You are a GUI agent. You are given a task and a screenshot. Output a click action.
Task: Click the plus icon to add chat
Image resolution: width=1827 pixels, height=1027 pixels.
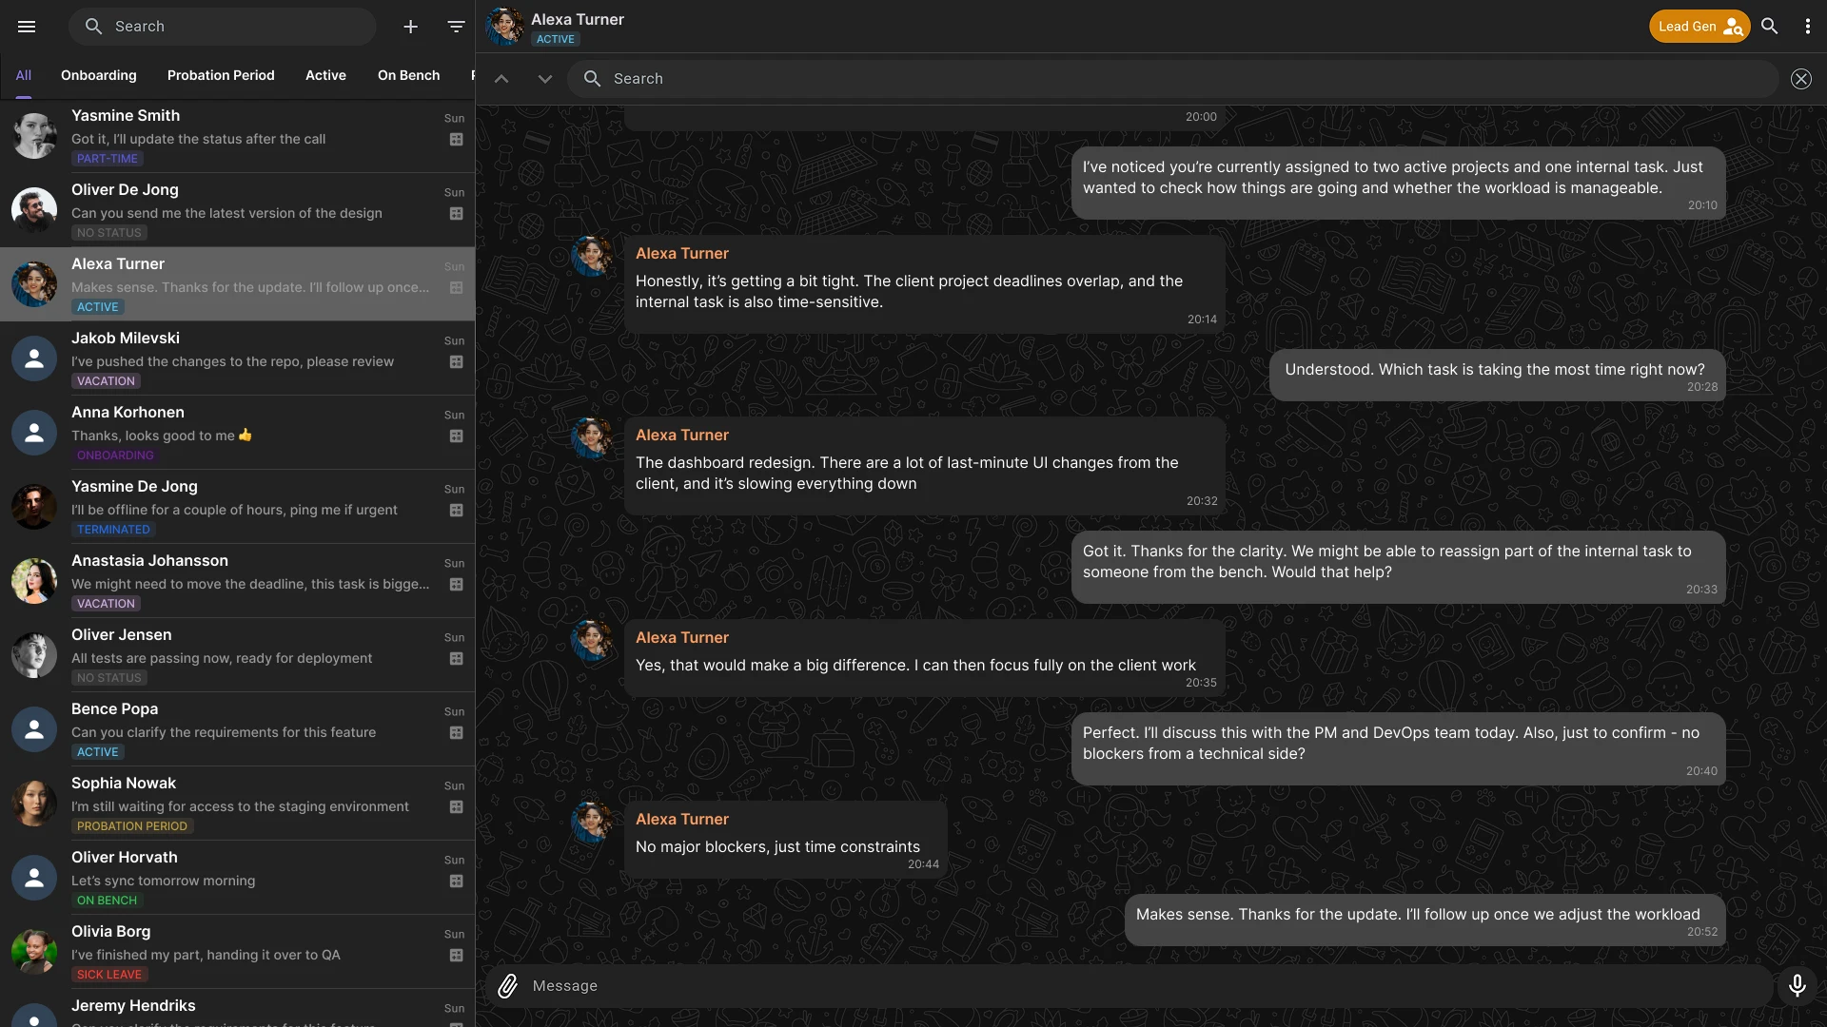coord(410,27)
